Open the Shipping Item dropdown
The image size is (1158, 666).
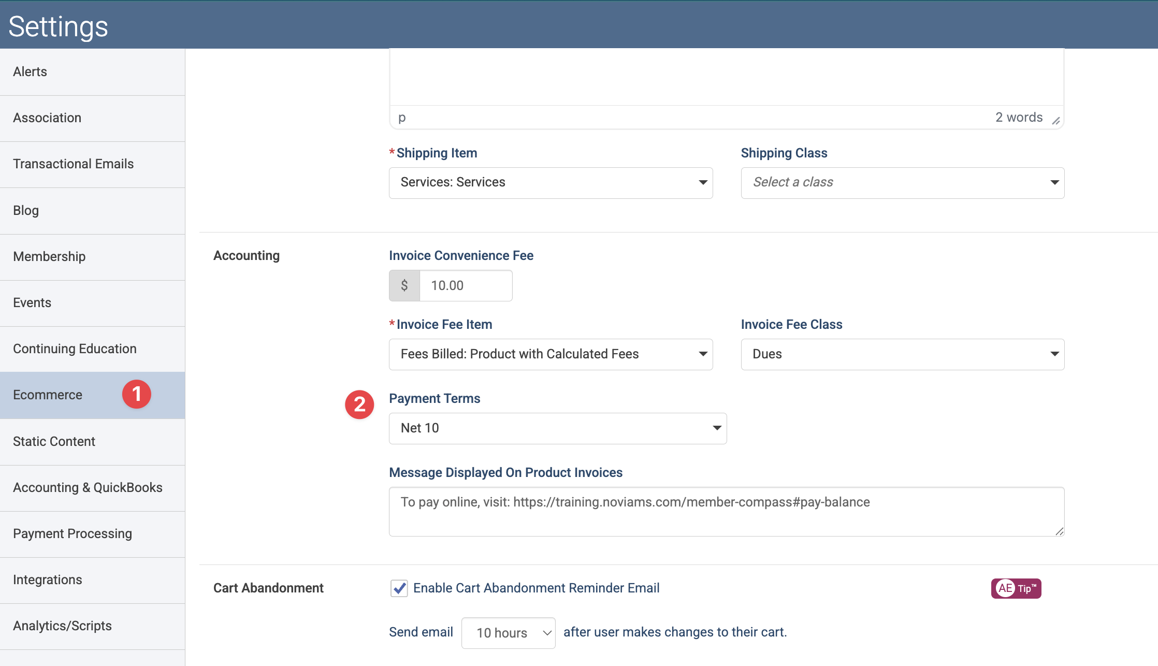click(551, 183)
